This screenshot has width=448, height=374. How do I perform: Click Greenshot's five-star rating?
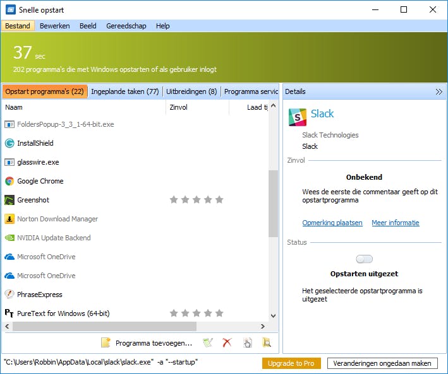pyautogui.click(x=197, y=200)
